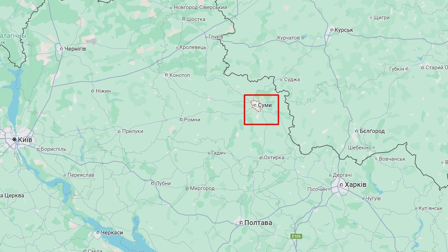Open the Охтирка town label
Image resolution: width=448 pixels, height=252 pixels.
tap(274, 157)
